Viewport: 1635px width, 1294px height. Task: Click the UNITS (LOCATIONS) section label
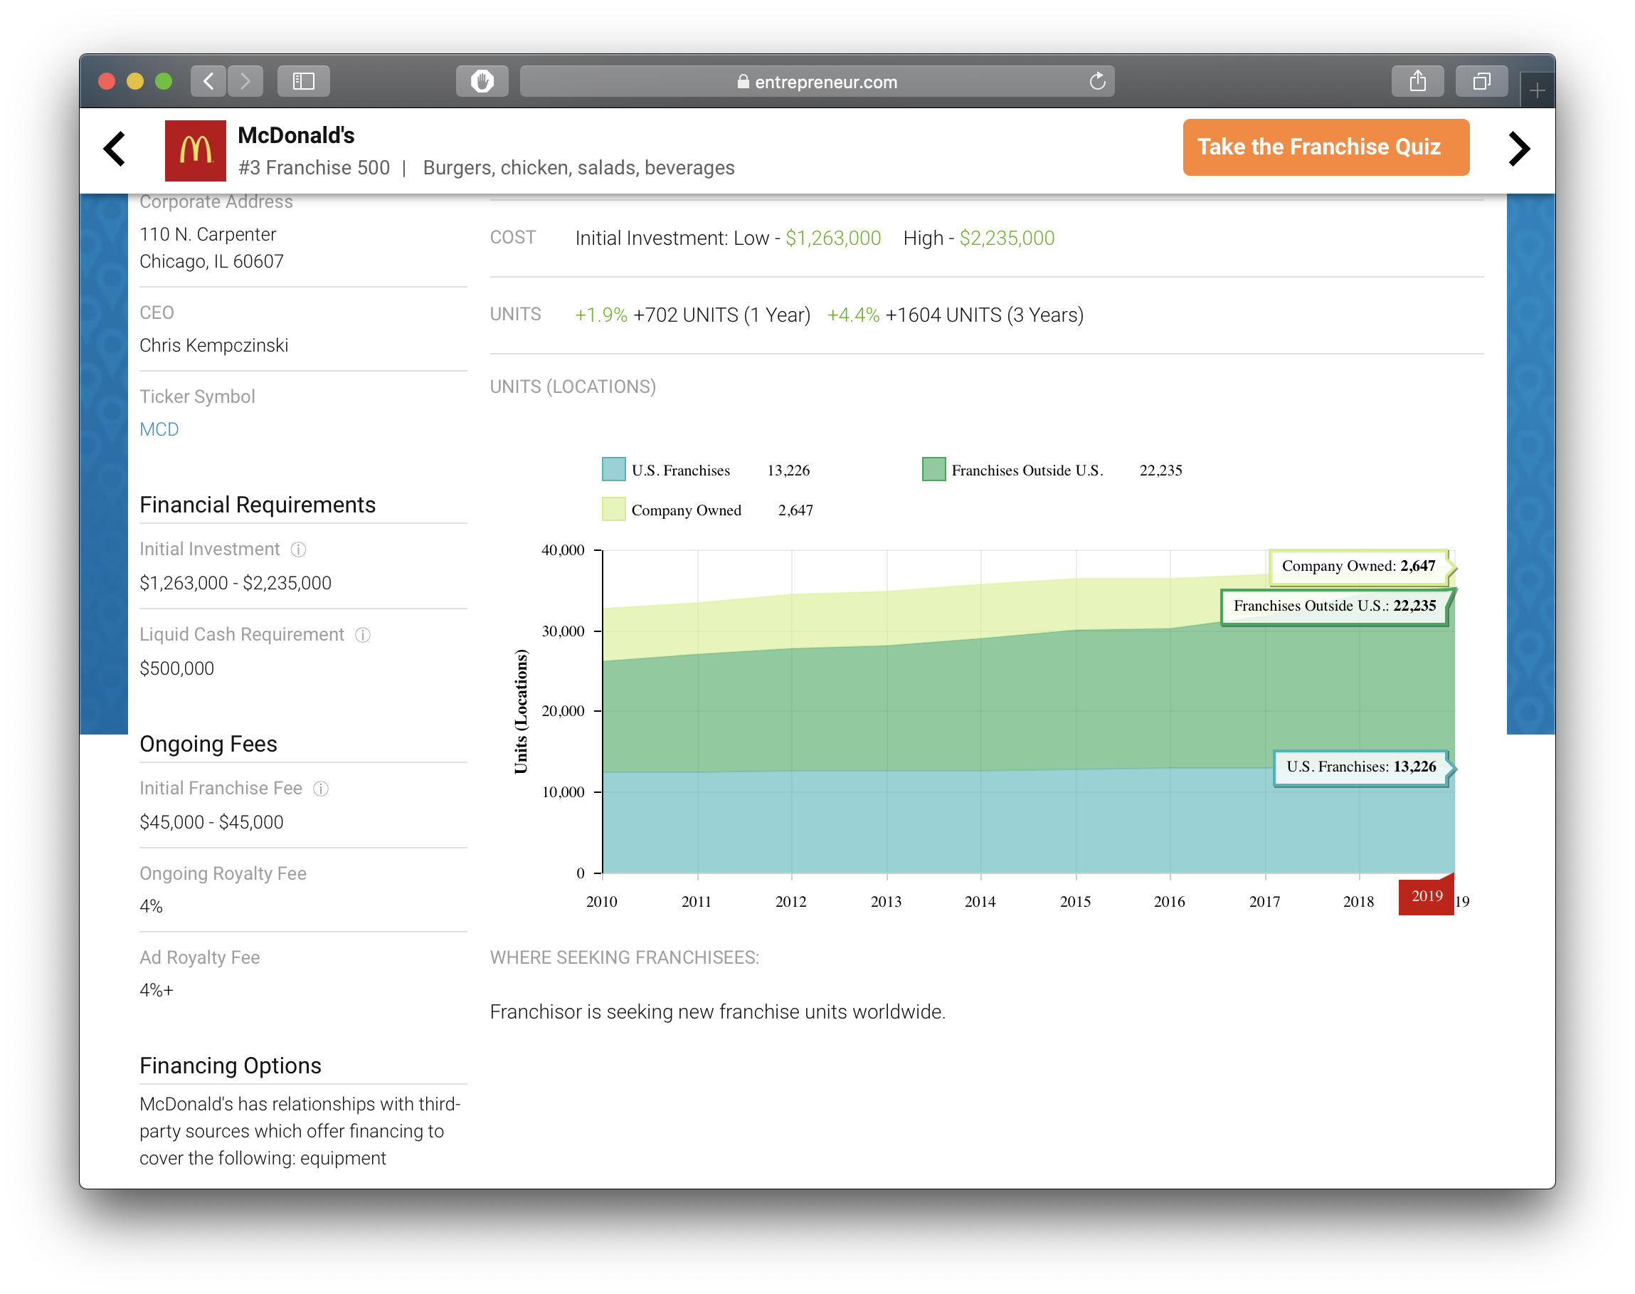point(573,387)
